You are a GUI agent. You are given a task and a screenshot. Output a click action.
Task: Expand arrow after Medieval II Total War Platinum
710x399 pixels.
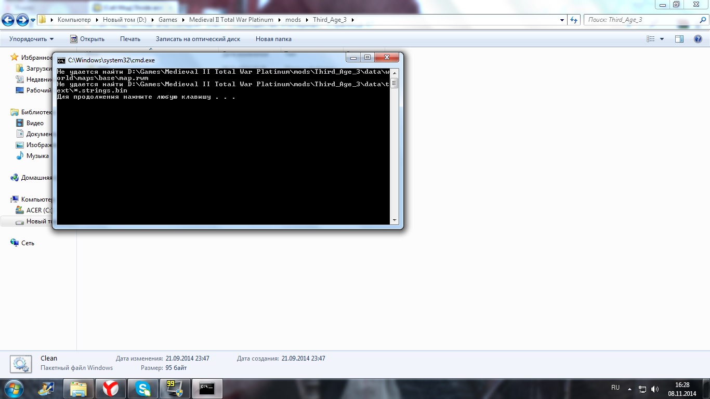point(279,20)
